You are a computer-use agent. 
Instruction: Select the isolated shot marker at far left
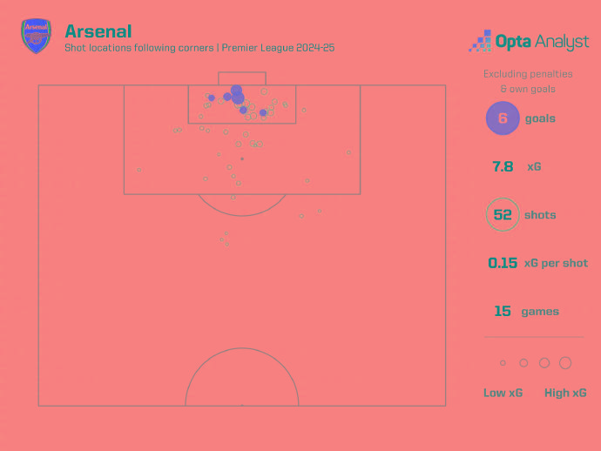coord(138,170)
